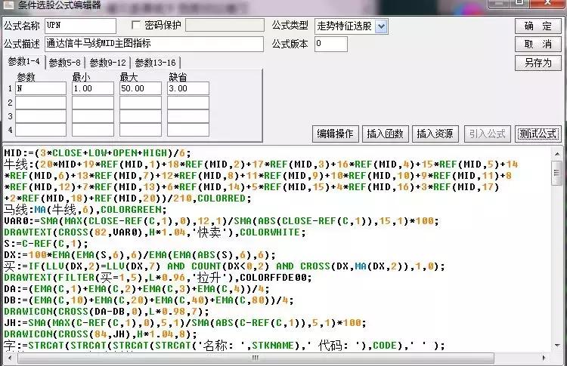Click the horizontal scrollbar left arrow
This screenshot has height=366, width=567.
tap(10, 358)
